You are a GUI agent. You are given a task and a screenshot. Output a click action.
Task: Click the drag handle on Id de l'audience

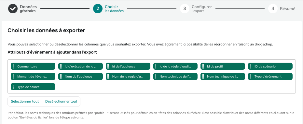[x=108, y=66]
